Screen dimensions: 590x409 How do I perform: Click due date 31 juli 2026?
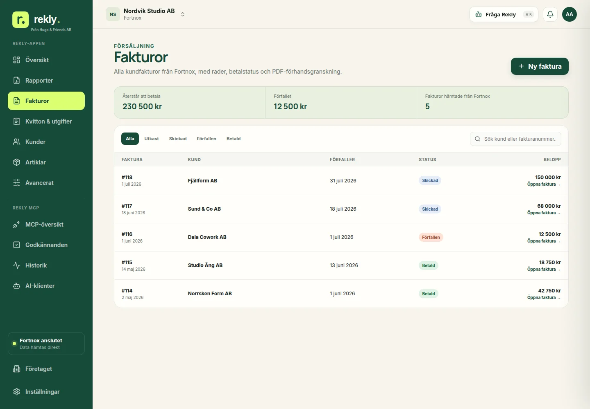pos(343,181)
